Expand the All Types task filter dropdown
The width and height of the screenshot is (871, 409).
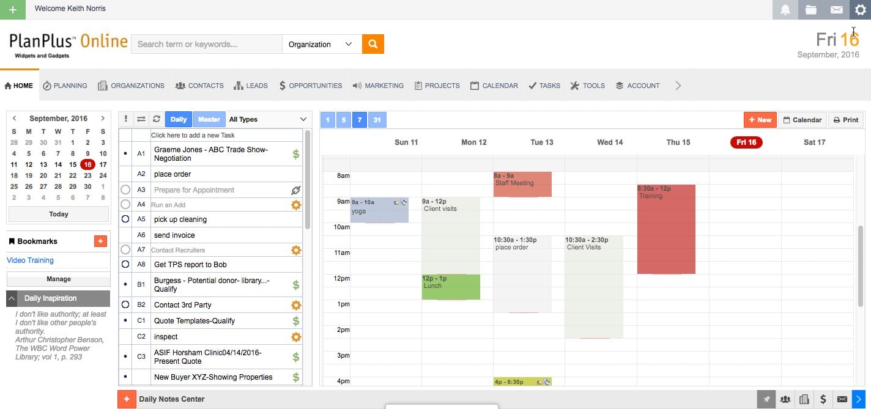[268, 119]
